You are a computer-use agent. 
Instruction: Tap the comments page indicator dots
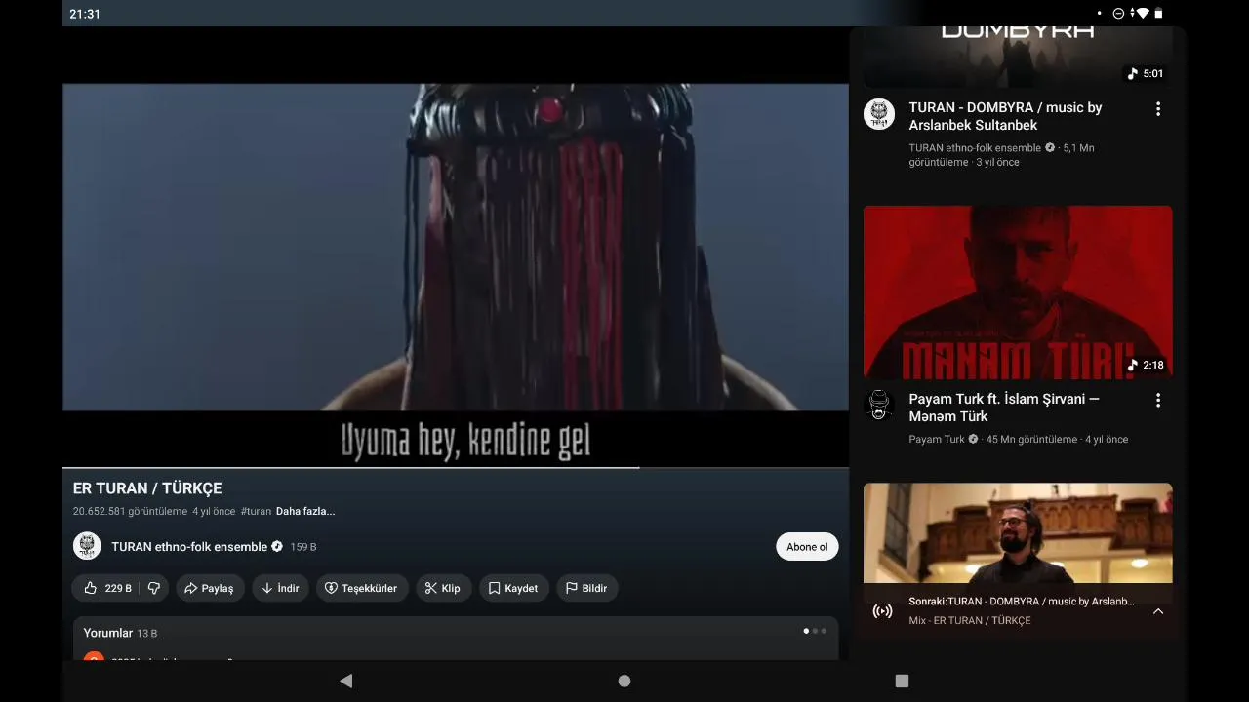[815, 631]
